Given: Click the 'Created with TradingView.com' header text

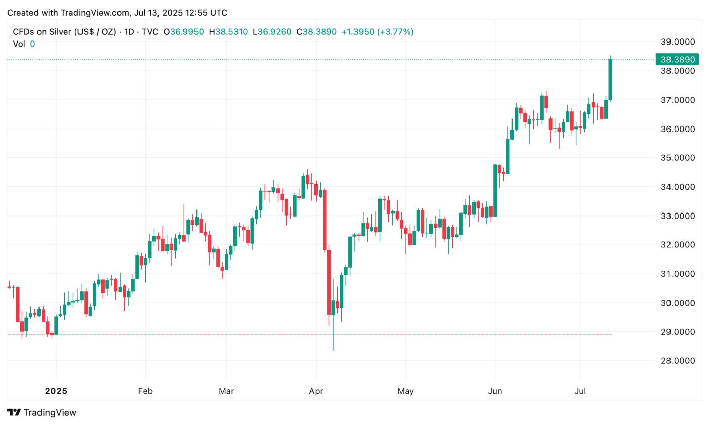Looking at the screenshot, I should click(x=117, y=13).
